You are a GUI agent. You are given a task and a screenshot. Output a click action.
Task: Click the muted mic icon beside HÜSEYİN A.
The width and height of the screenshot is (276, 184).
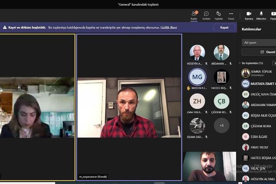click(206, 64)
